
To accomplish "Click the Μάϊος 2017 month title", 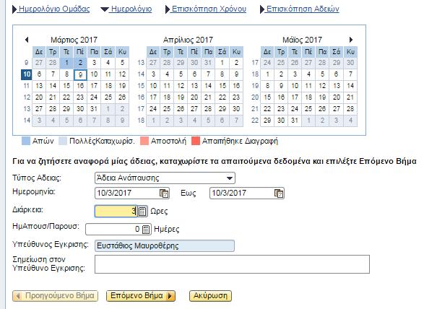I will click(x=302, y=40).
